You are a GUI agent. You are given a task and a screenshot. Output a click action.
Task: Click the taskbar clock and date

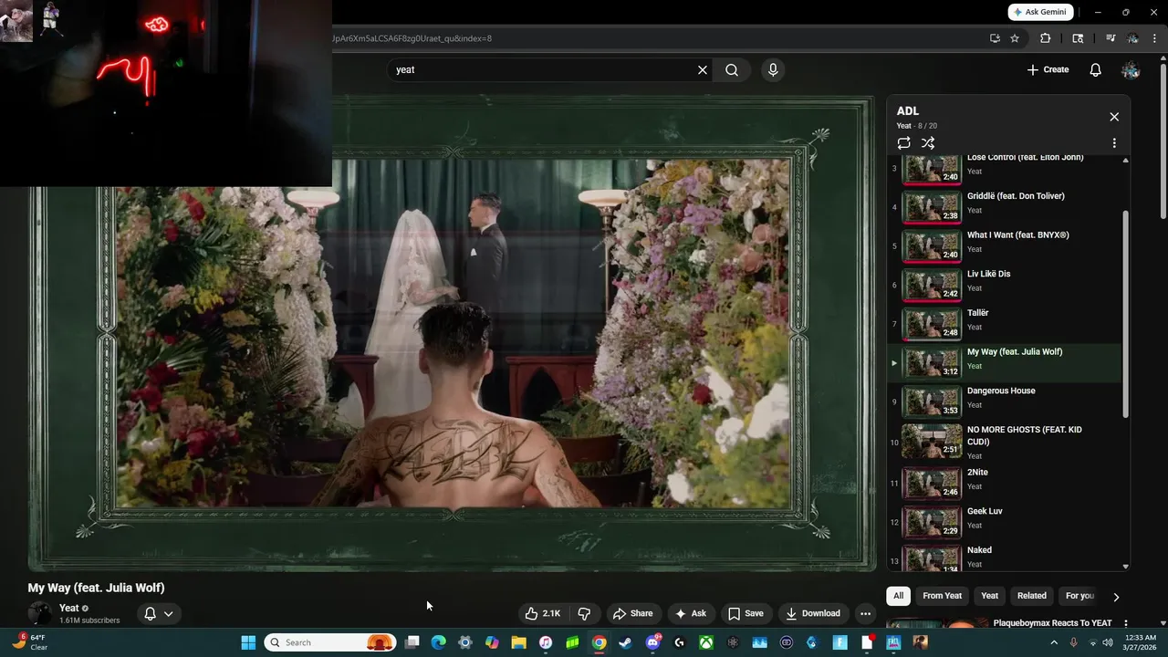pos(1140,642)
